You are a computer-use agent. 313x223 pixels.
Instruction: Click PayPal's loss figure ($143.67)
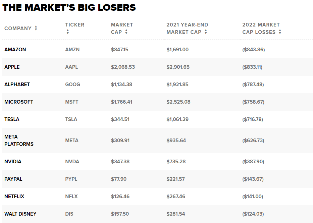click(x=253, y=179)
